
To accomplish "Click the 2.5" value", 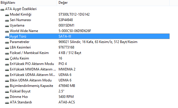I will pyautogui.click(x=61, y=91).
